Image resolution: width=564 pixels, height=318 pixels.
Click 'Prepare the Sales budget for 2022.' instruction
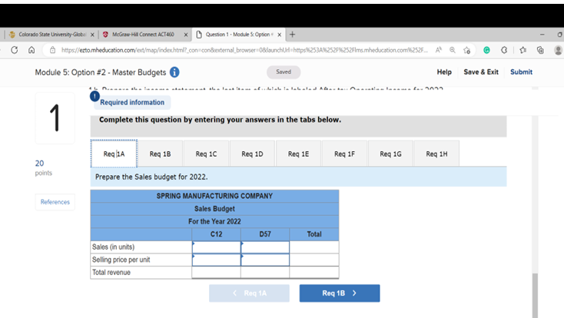coord(151,177)
